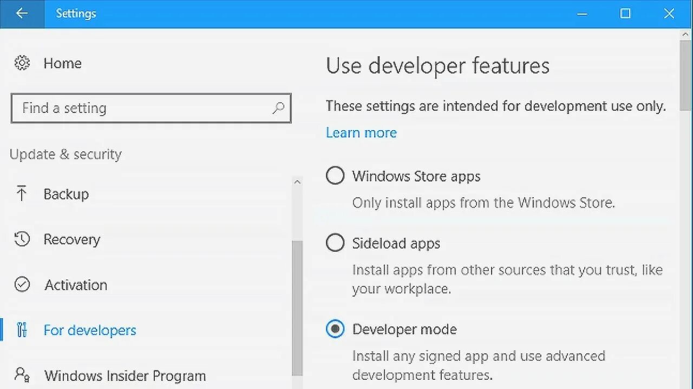Click the Backup upload arrow icon
The image size is (693, 389).
22,194
